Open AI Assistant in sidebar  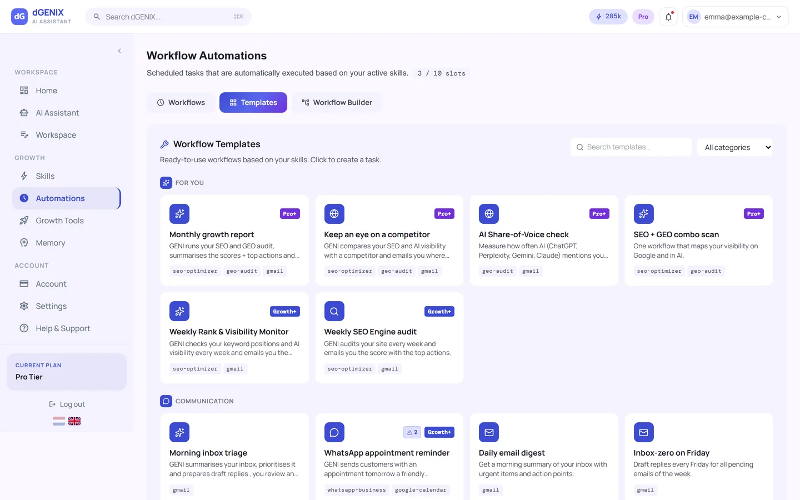pyautogui.click(x=66, y=113)
